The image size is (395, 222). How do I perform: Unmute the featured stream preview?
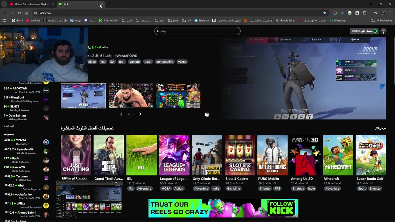(207, 115)
